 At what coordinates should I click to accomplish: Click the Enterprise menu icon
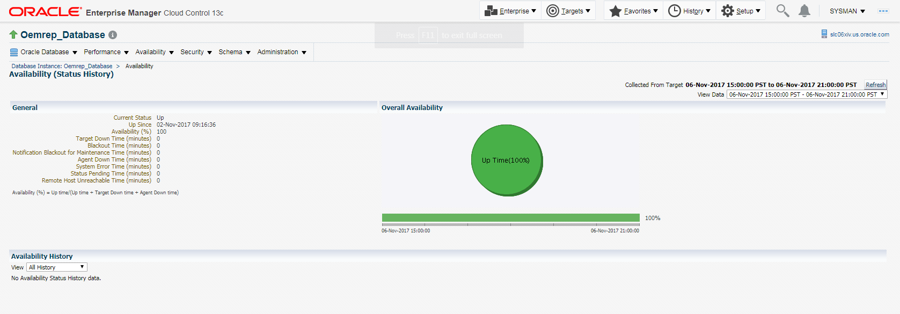(491, 11)
